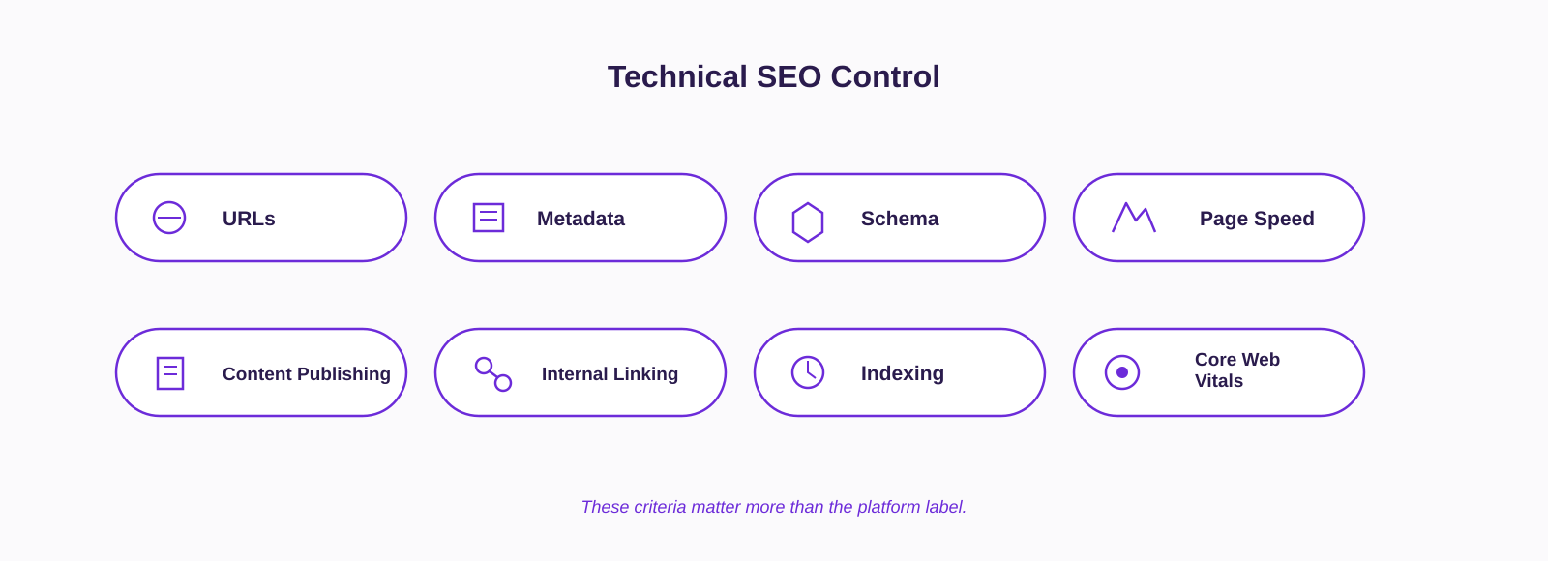Open the Core Web Vitals label

coord(1237,370)
